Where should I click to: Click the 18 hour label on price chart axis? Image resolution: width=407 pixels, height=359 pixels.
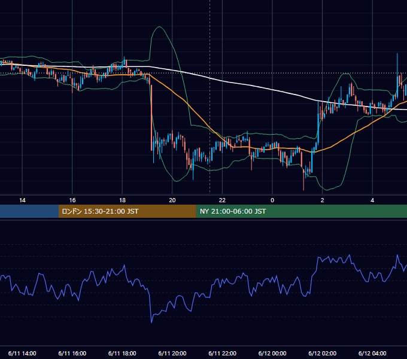point(122,200)
